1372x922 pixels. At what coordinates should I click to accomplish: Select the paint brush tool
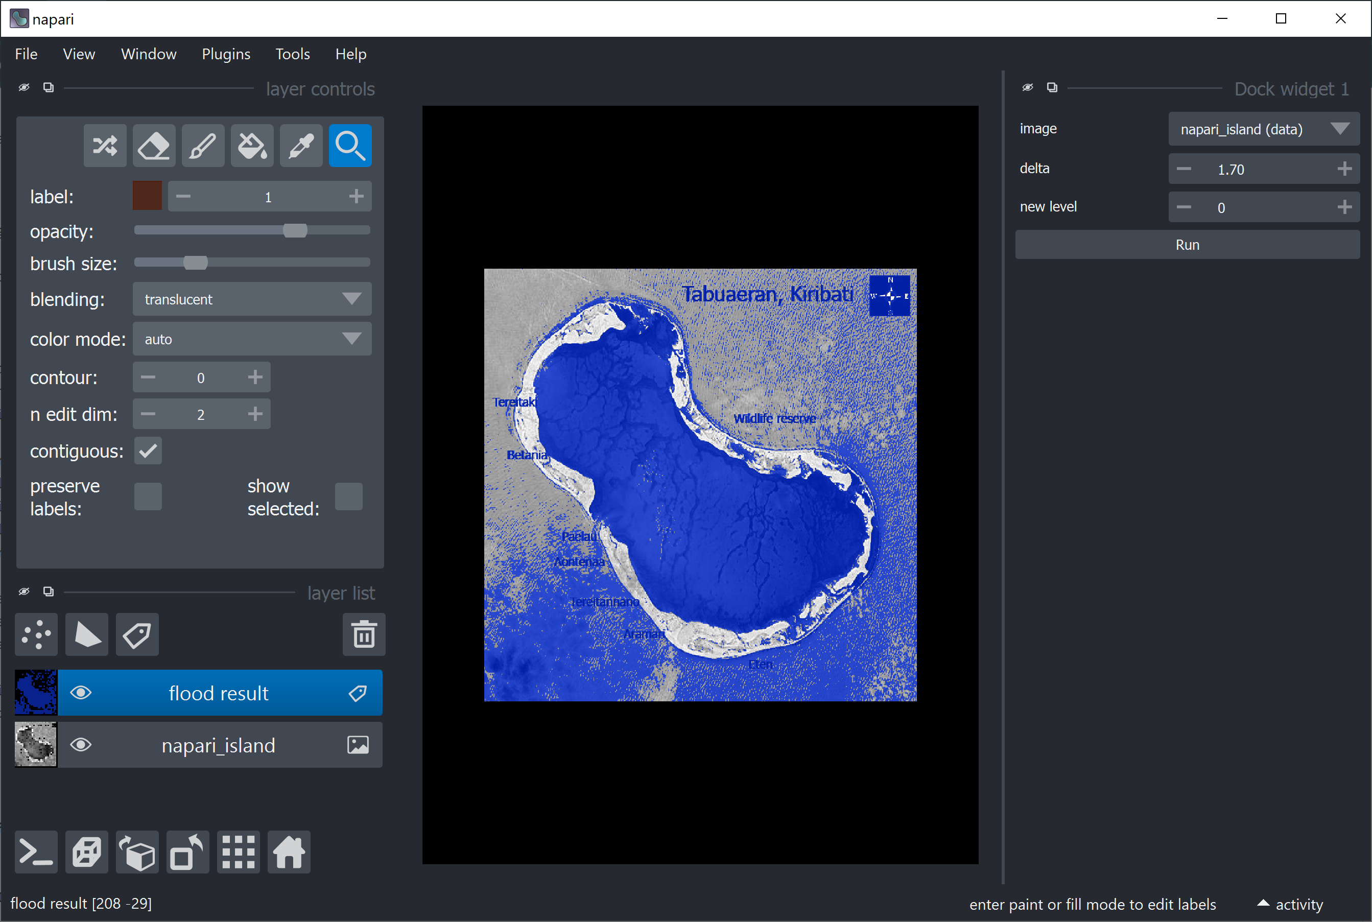pyautogui.click(x=203, y=145)
